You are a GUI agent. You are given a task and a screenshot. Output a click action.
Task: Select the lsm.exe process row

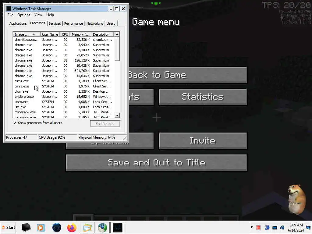coord(64,107)
